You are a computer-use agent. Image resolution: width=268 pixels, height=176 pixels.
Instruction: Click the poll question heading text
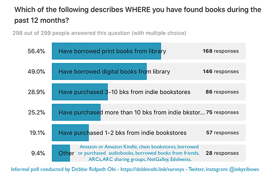pyautogui.click(x=138, y=15)
